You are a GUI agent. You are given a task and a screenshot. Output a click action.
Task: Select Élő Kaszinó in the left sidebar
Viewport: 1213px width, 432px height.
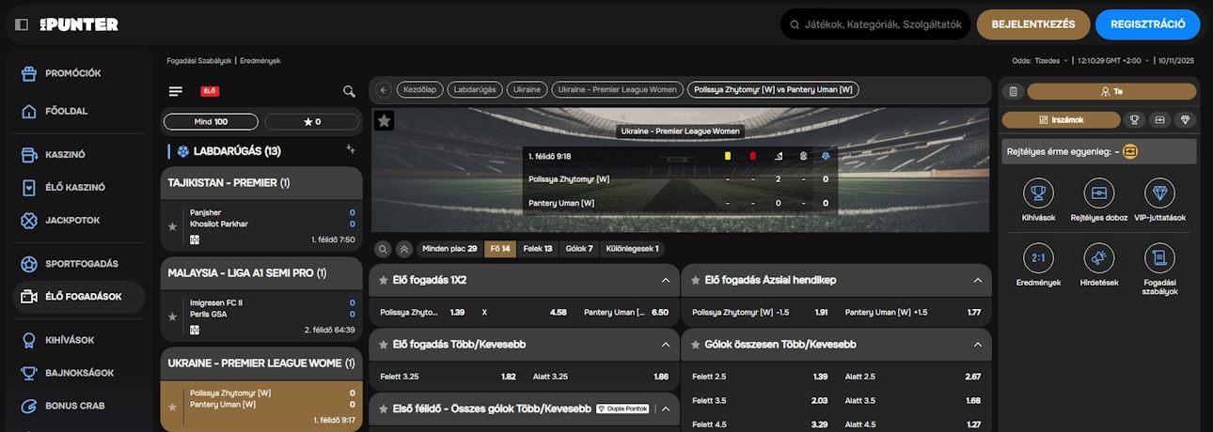74,187
